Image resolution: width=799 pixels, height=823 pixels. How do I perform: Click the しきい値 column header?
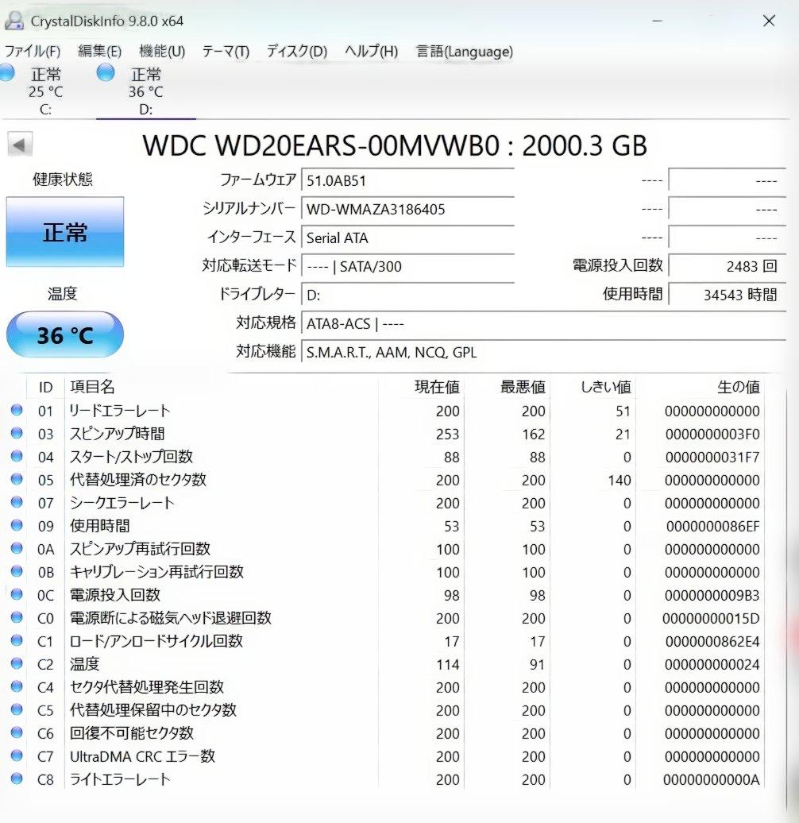[x=605, y=387]
